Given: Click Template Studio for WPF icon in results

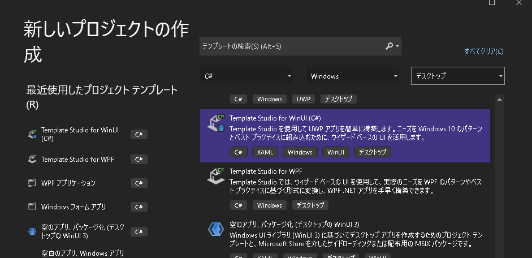Looking at the screenshot, I should [x=216, y=176].
